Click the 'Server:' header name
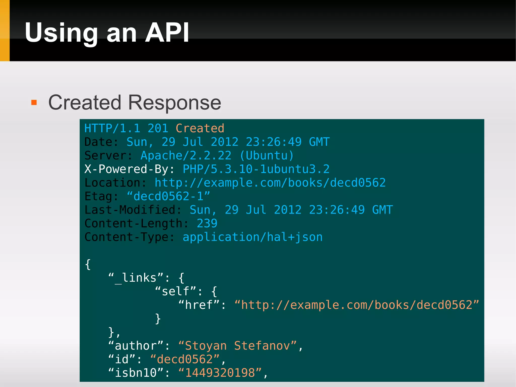516x387 pixels. click(x=108, y=156)
